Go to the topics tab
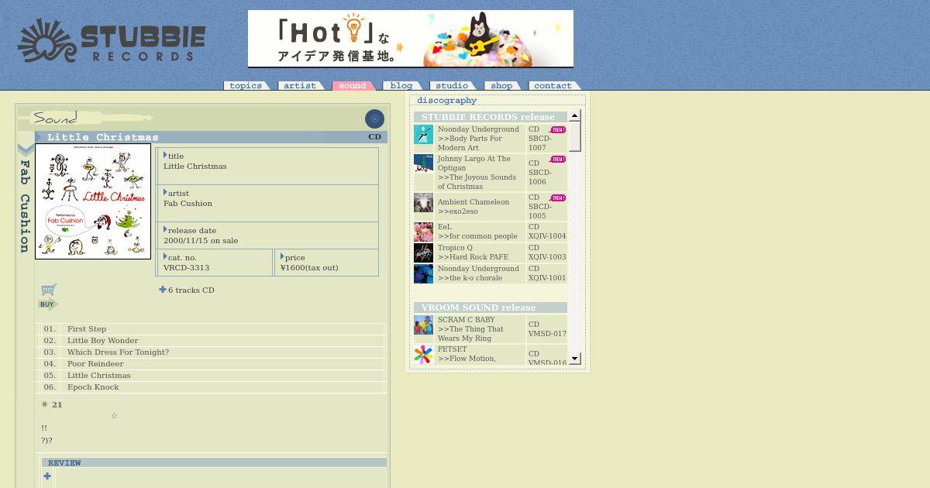This screenshot has height=488, width=930. coord(246,86)
